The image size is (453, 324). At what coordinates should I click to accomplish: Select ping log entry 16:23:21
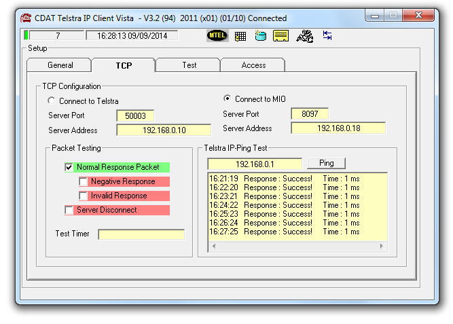285,196
